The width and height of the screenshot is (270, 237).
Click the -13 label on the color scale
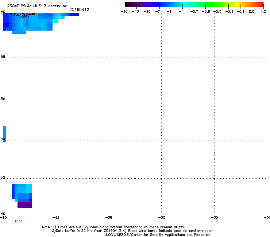click(x=135, y=12)
